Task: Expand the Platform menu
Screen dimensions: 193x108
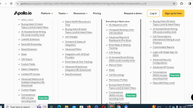Action: pos(47,13)
